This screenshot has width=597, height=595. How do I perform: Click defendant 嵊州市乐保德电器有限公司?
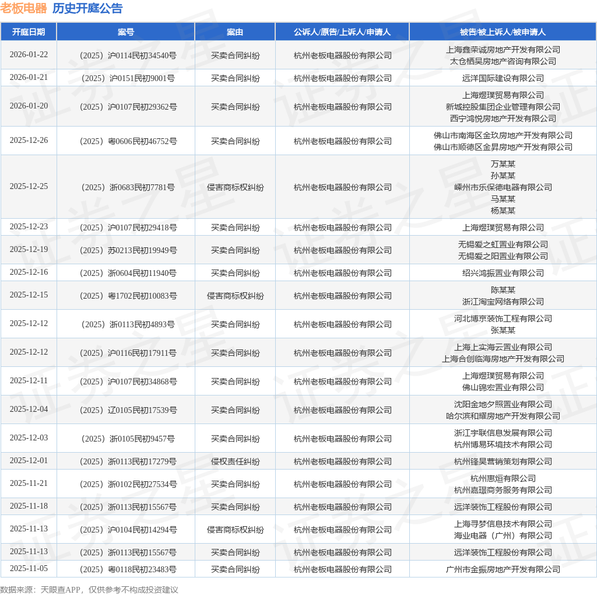503,187
